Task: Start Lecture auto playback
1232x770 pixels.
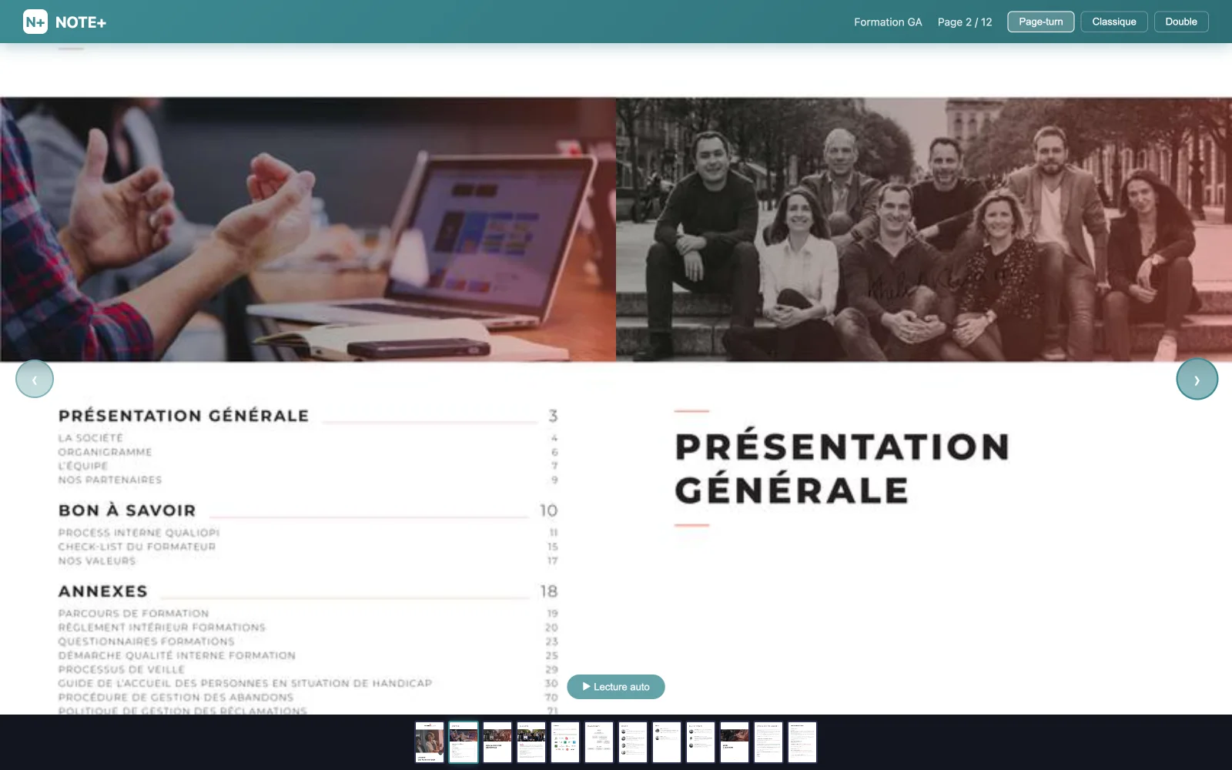Action: click(616, 687)
